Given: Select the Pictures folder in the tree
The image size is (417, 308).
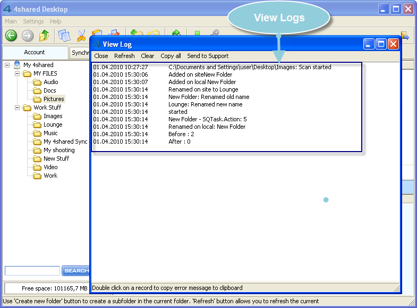Looking at the screenshot, I should click(x=54, y=99).
